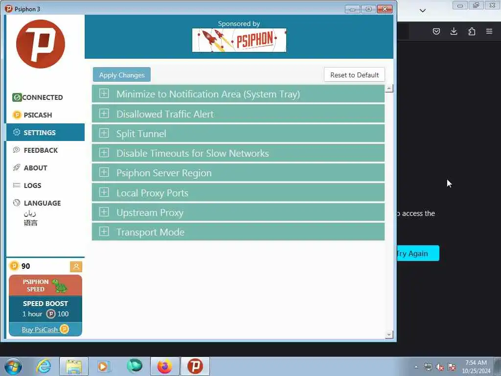Click the green connected check icon
The height and width of the screenshot is (376, 501).
point(17,97)
